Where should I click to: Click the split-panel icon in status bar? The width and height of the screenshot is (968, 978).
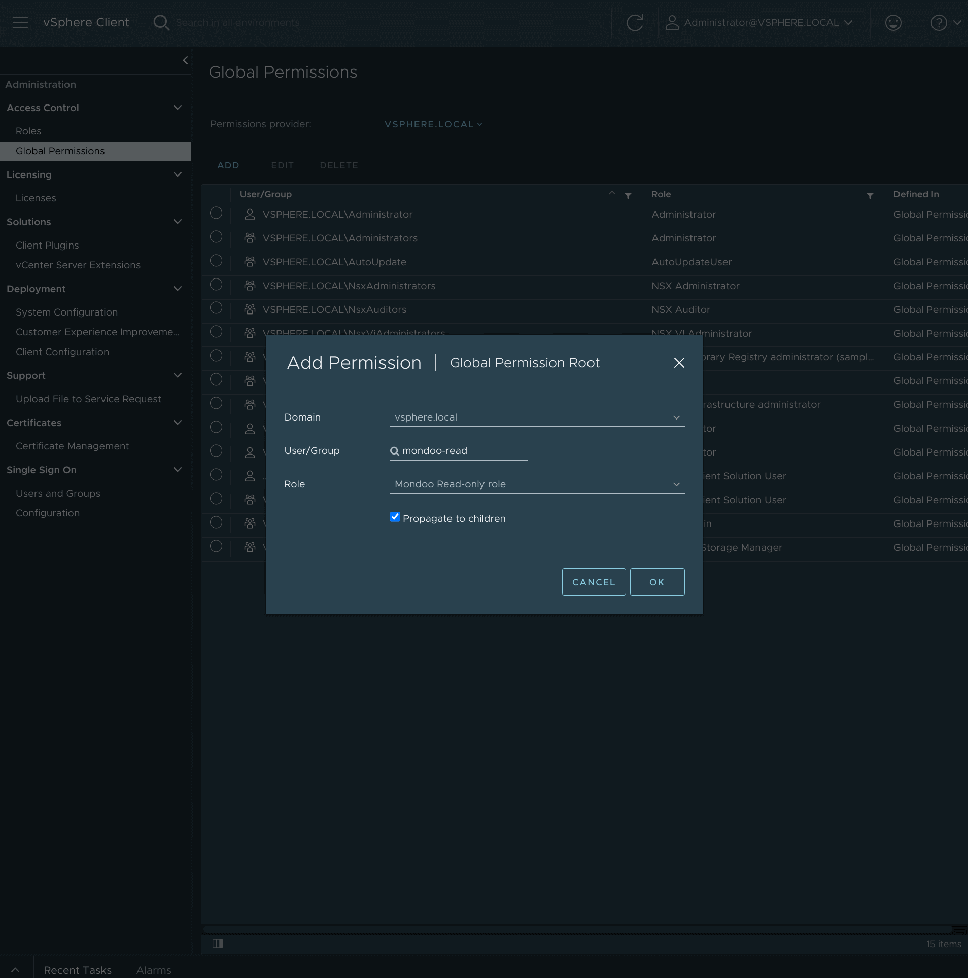(218, 944)
